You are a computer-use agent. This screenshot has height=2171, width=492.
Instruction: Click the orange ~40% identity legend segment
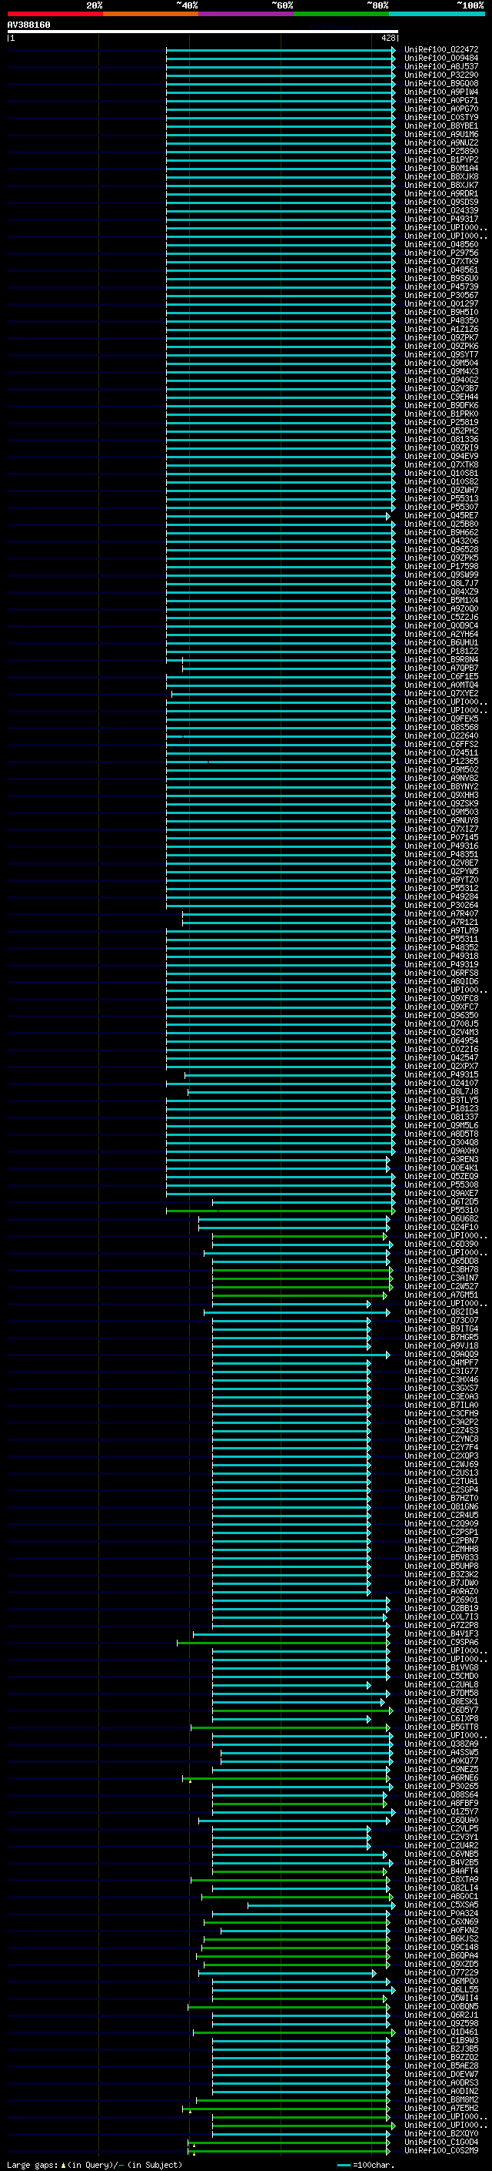pos(151,14)
